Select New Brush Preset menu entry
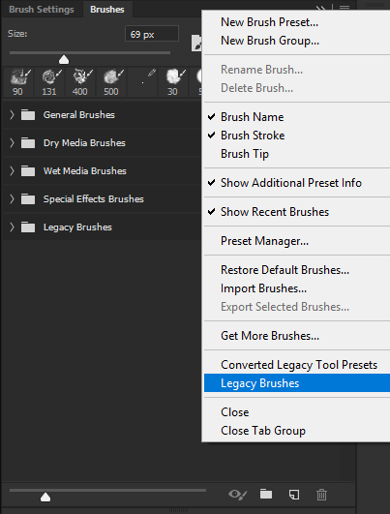The image size is (390, 514). tap(269, 22)
